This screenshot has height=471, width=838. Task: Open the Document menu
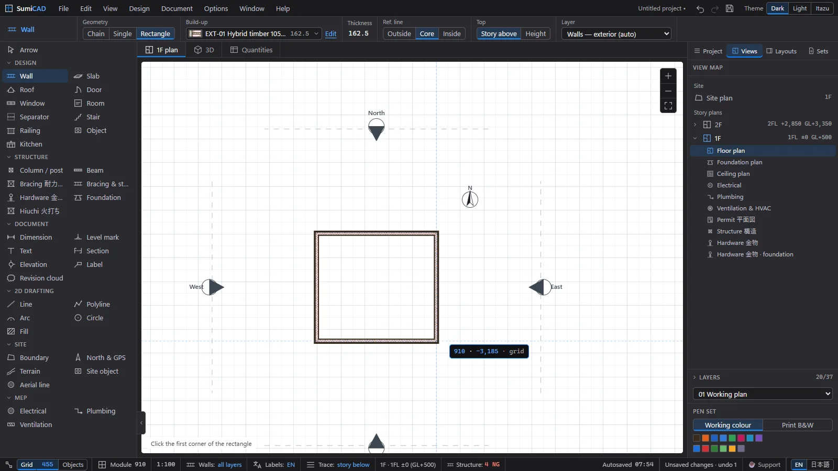(177, 8)
